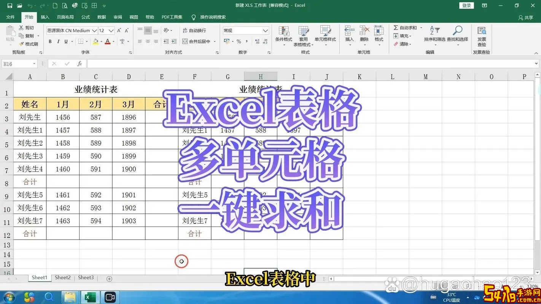Click the decrease indent icon
541x304 pixels.
coord(166,41)
